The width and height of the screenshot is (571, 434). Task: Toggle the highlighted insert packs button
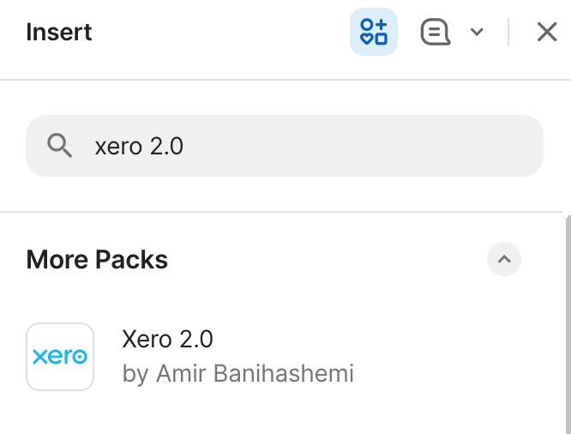pos(374,33)
